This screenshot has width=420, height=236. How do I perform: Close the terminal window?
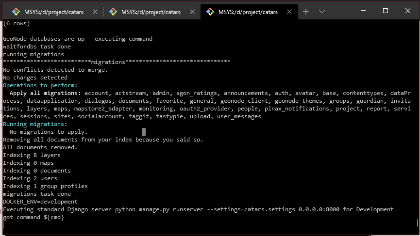point(408,11)
